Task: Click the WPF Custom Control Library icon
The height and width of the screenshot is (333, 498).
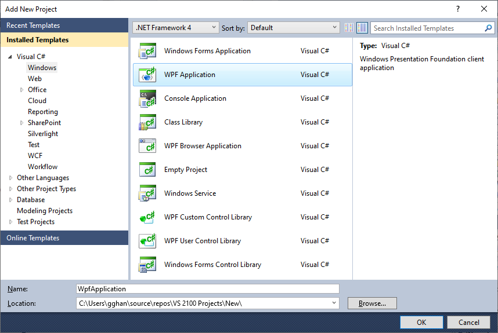Action: (x=147, y=217)
